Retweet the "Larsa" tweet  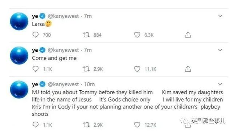86,35
